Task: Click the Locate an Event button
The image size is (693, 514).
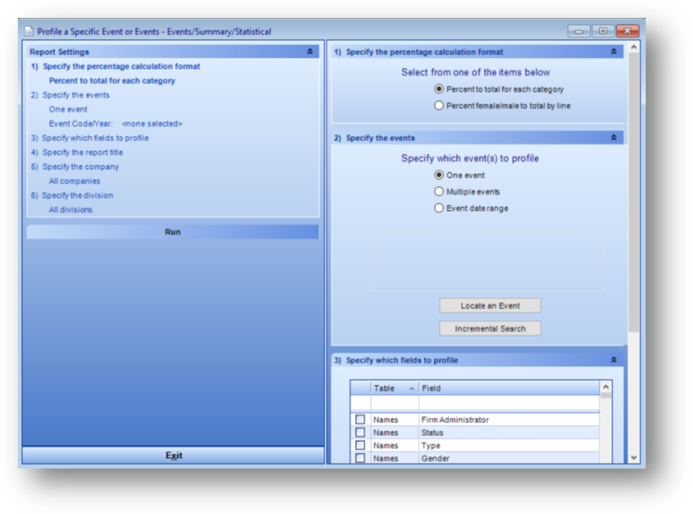Action: point(490,305)
